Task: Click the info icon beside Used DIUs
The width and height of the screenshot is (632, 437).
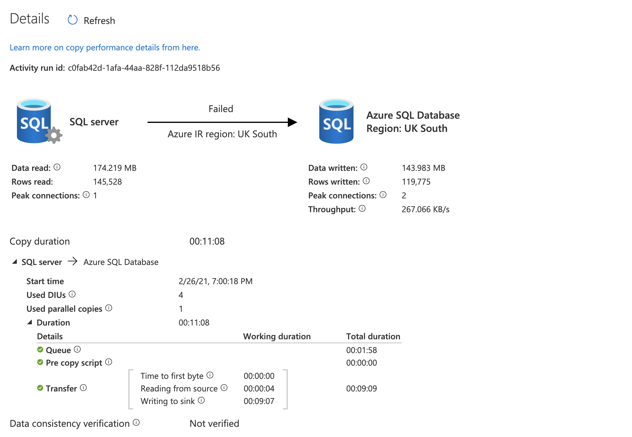Action: pos(72,294)
